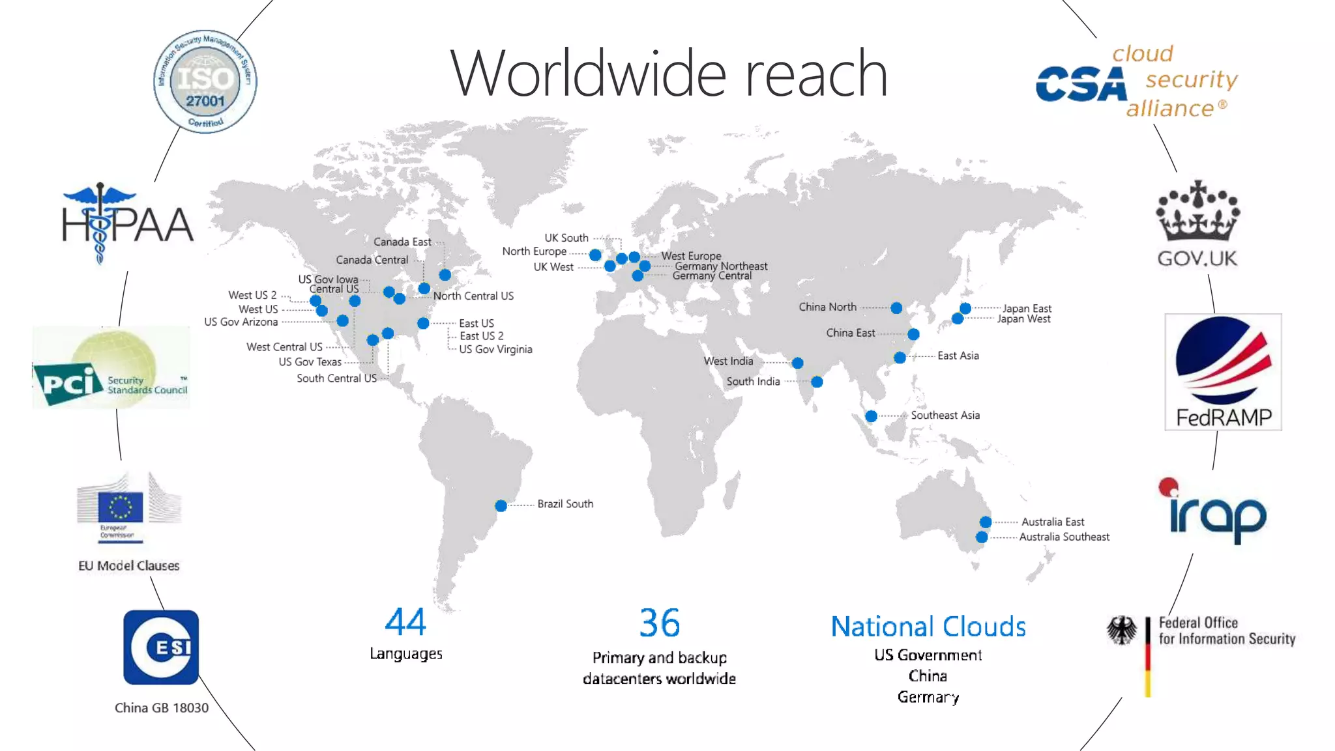Click the West US 2 label

pos(252,295)
